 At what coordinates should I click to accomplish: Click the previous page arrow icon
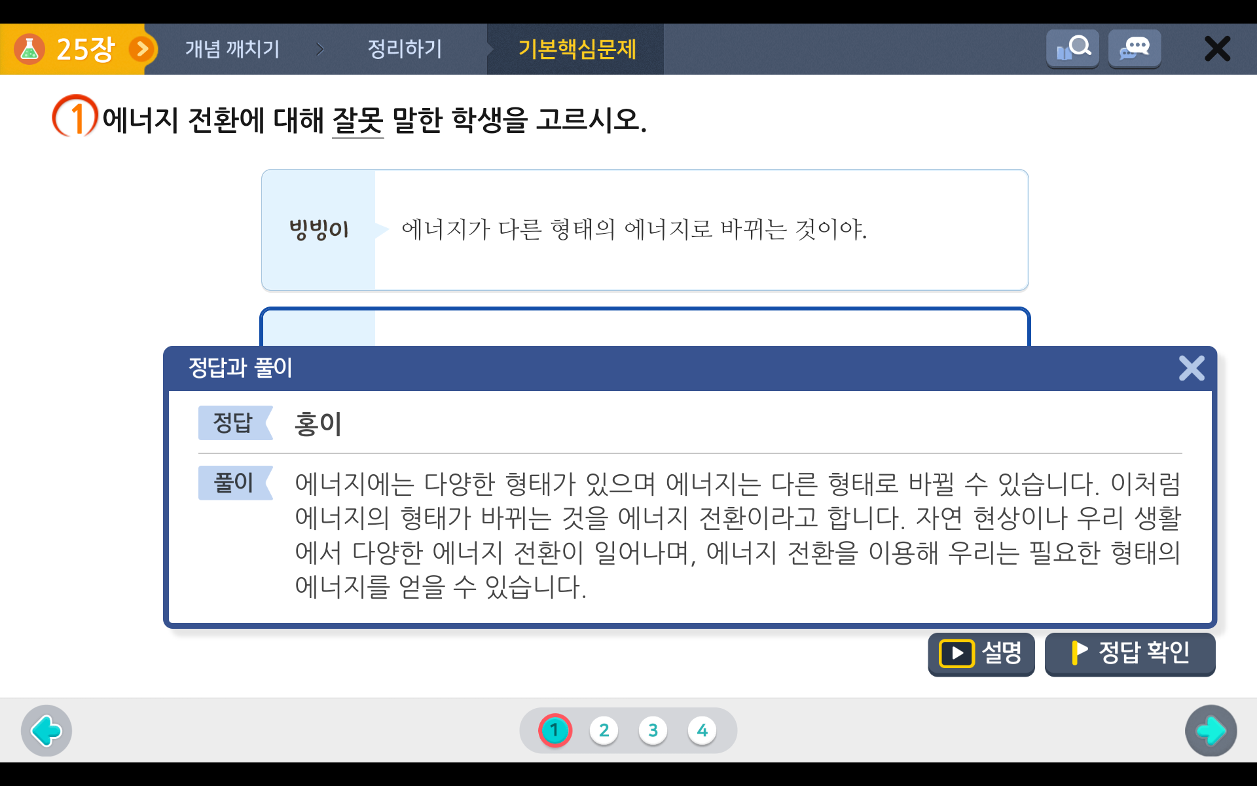[46, 730]
